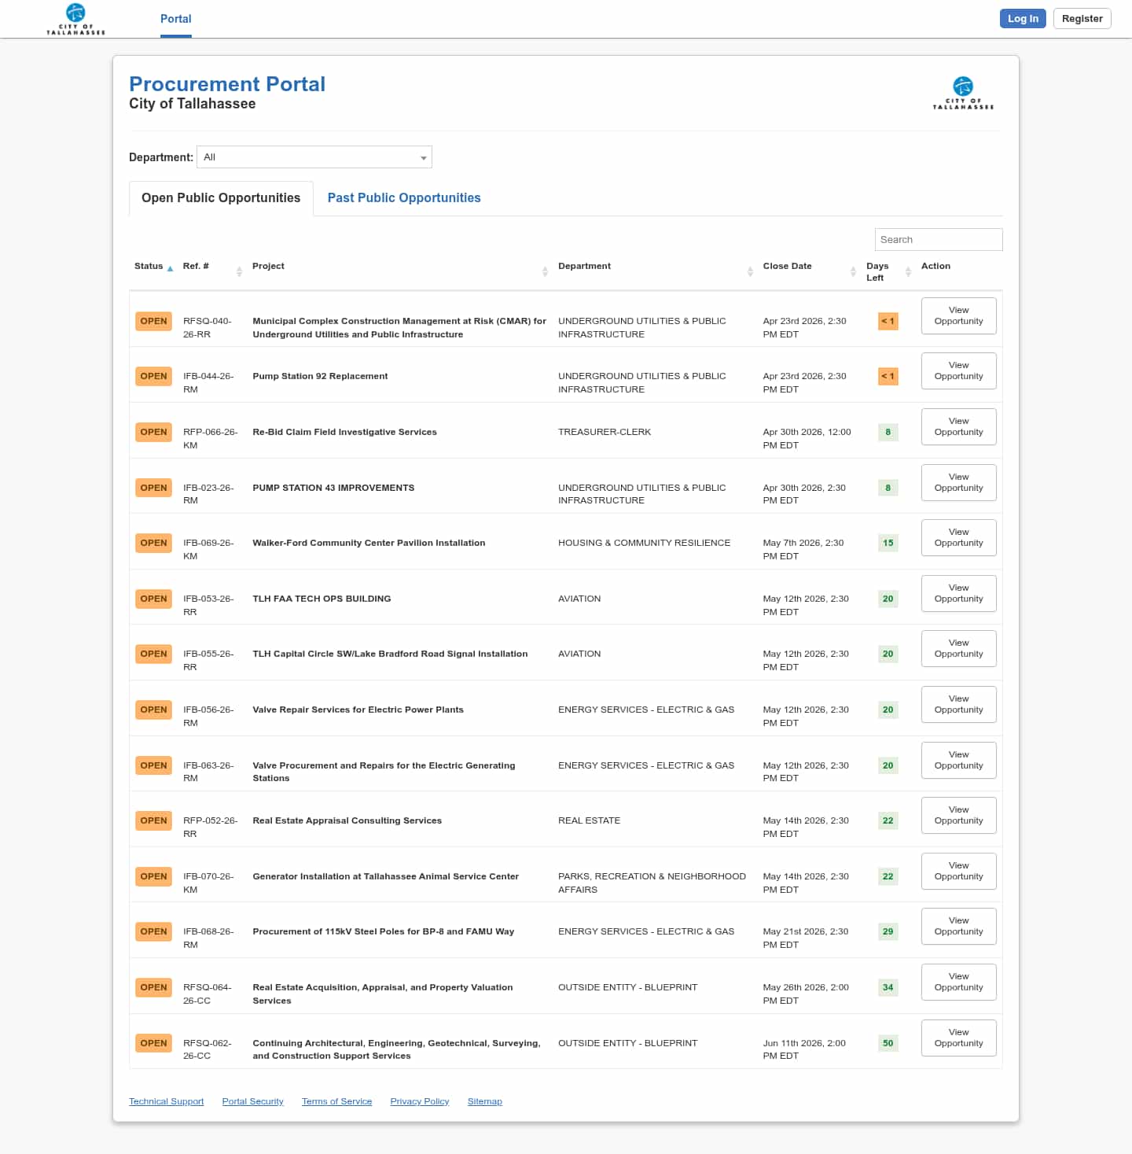Sort by Ref. # column arrows
The width and height of the screenshot is (1132, 1154).
tap(239, 271)
